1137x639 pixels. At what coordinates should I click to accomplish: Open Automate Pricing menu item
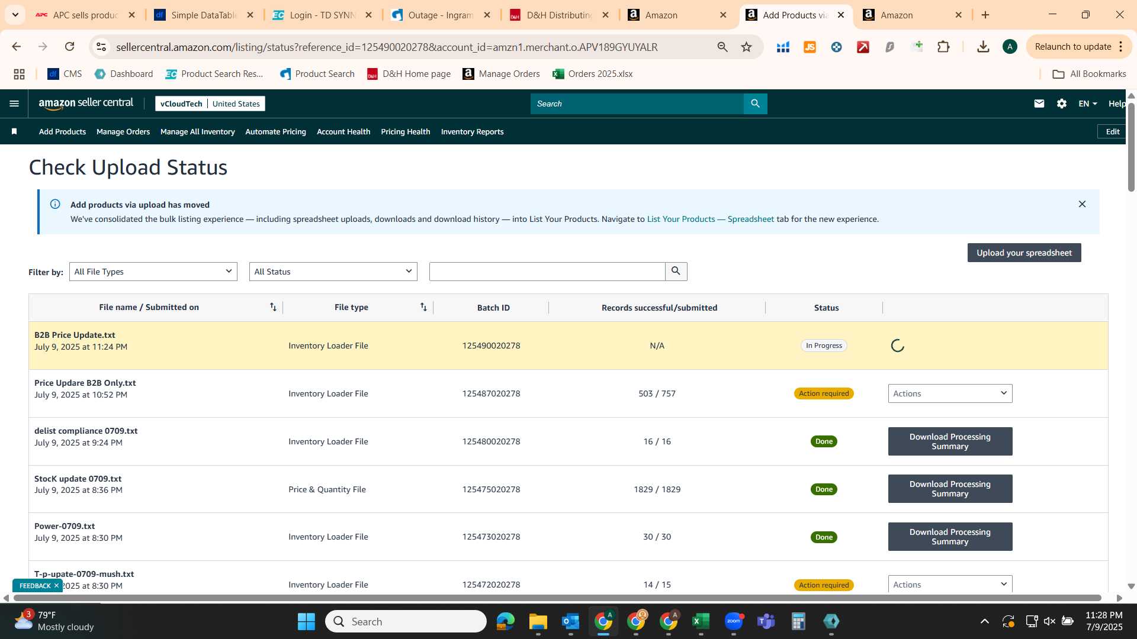275,131
